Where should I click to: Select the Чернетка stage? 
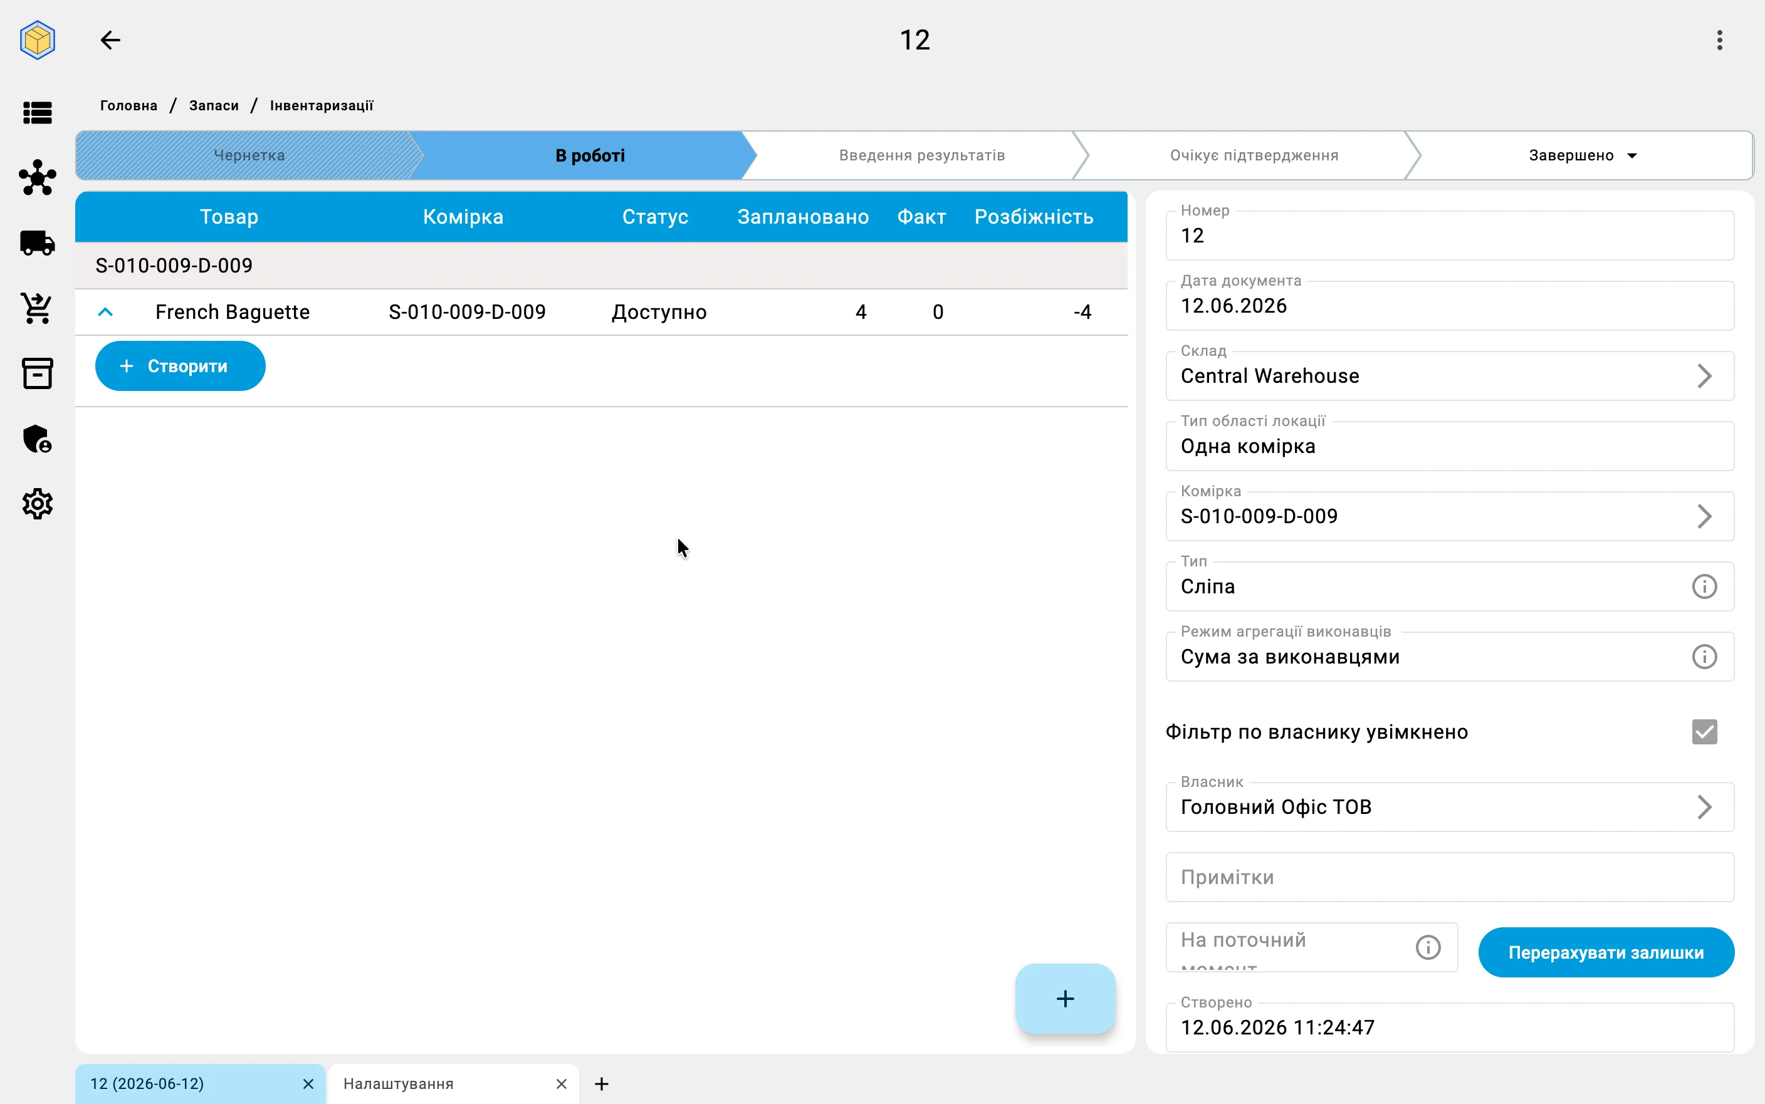(x=249, y=155)
